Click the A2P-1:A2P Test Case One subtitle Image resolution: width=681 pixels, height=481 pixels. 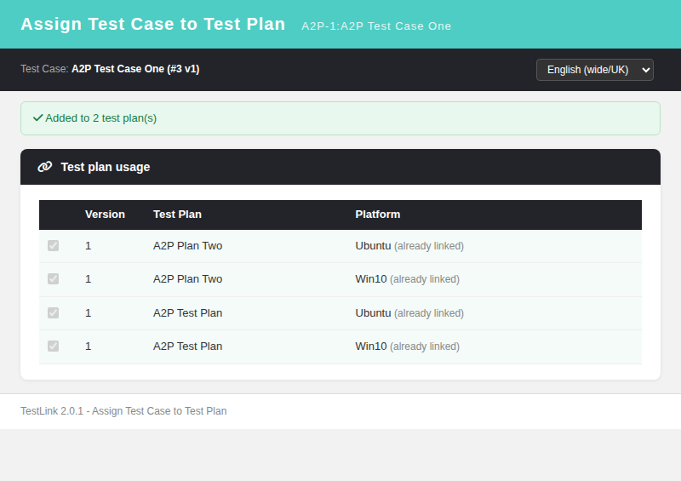click(376, 26)
